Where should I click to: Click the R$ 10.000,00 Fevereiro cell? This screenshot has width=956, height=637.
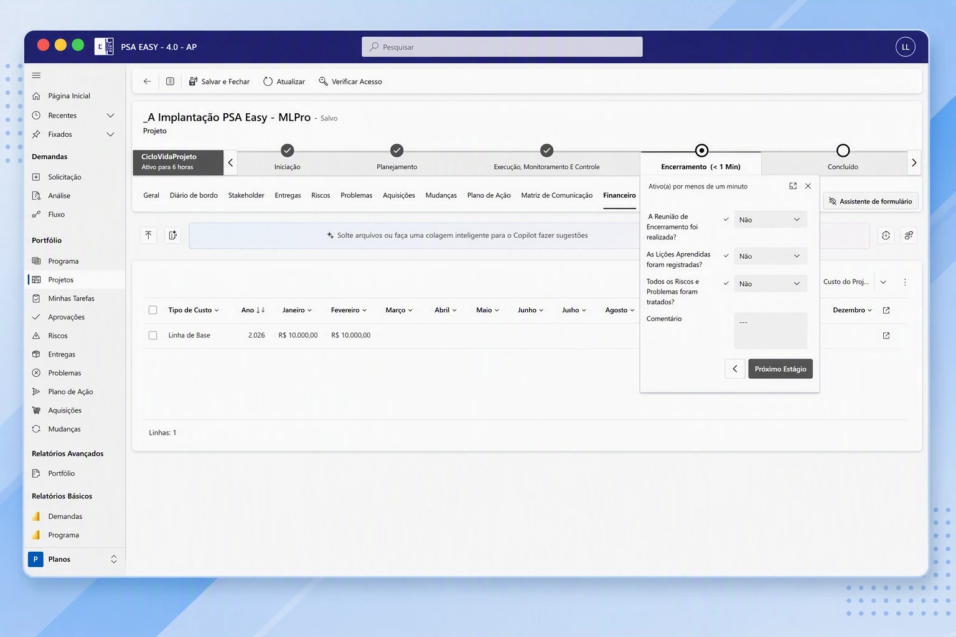(350, 335)
